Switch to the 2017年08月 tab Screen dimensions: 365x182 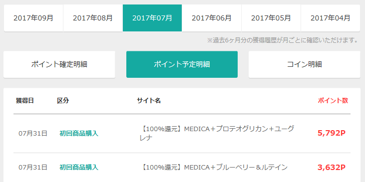click(x=93, y=18)
